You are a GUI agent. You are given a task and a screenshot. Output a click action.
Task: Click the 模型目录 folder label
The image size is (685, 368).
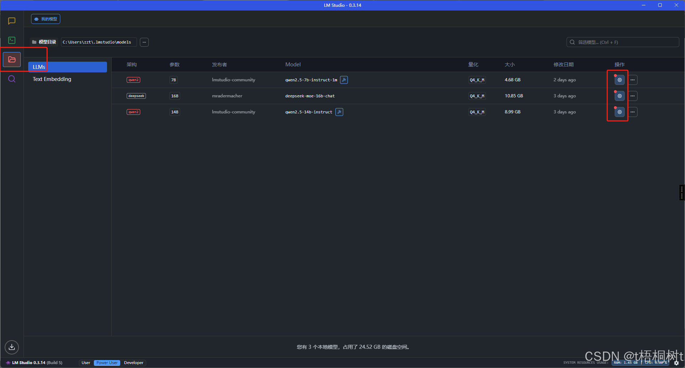(44, 42)
